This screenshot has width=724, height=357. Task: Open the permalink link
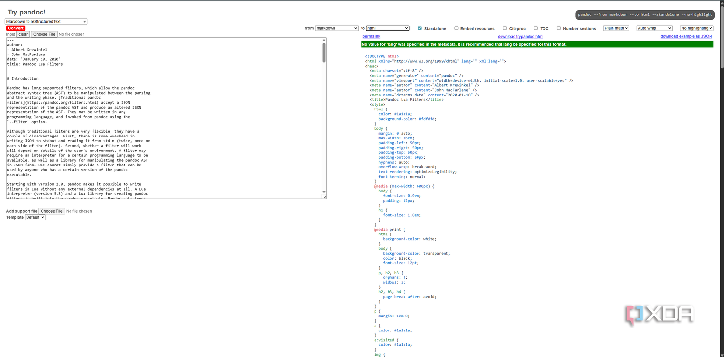[372, 36]
